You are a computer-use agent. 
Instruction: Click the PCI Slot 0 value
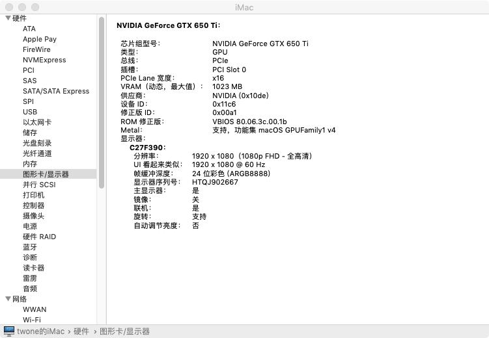point(229,70)
